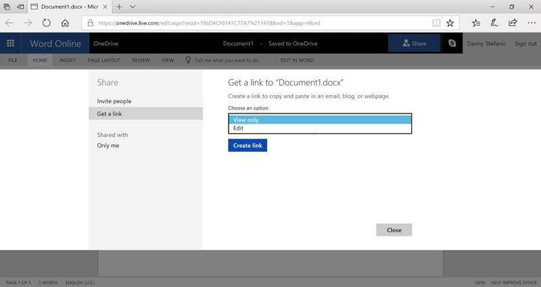Click the 100% zoom level
The width and height of the screenshot is (541, 287).
coord(479,282)
